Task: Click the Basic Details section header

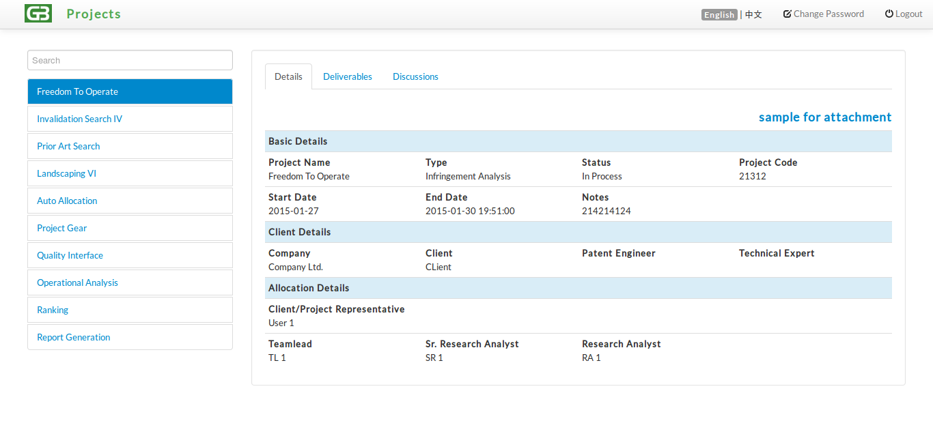Action: pos(579,141)
